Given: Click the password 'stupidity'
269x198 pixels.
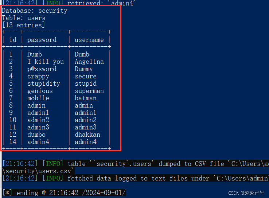Looking at the screenshot, I should click(44, 84).
